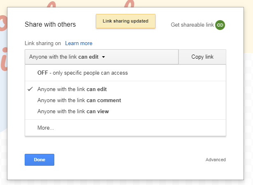
Task: Select OFF - only specific people can access
Action: point(125,73)
